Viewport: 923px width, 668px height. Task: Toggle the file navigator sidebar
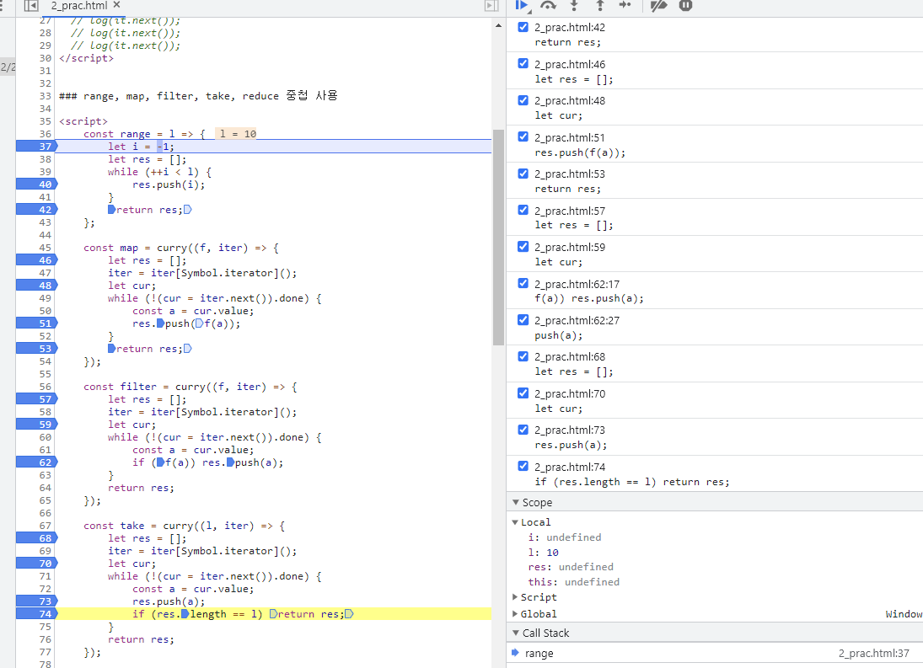30,6
